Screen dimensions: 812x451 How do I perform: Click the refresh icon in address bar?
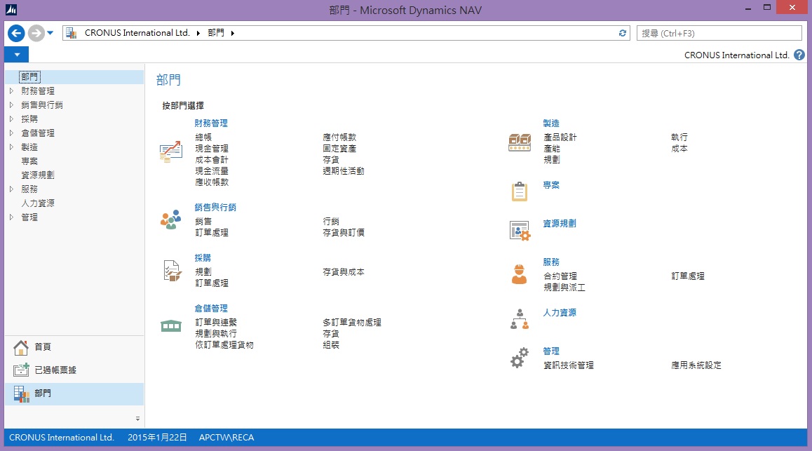tap(622, 33)
